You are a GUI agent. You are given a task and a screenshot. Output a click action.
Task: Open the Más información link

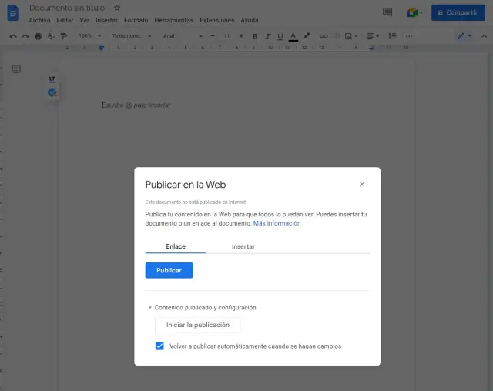click(x=277, y=223)
